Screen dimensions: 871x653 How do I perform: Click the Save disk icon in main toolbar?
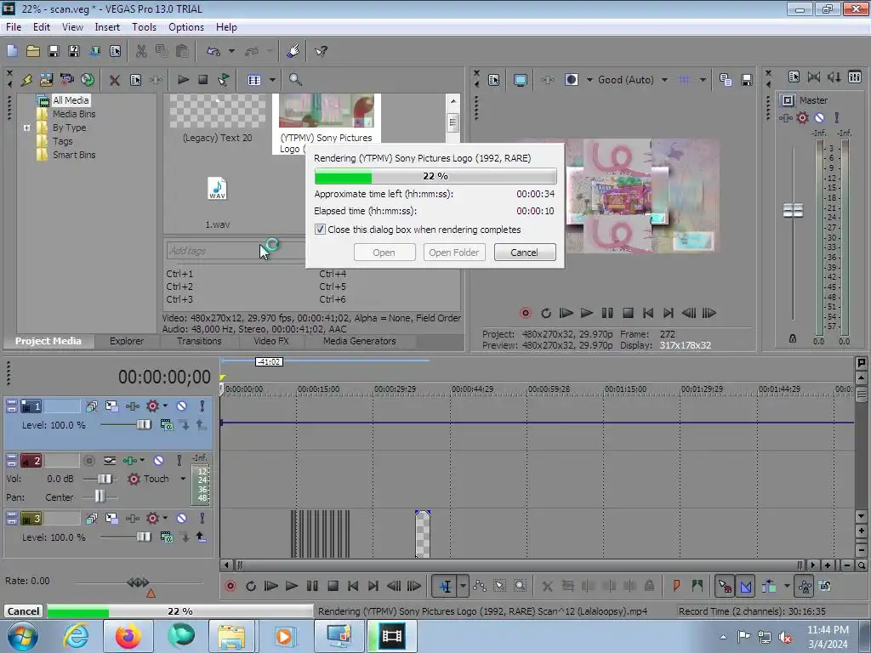pyautogui.click(x=54, y=51)
